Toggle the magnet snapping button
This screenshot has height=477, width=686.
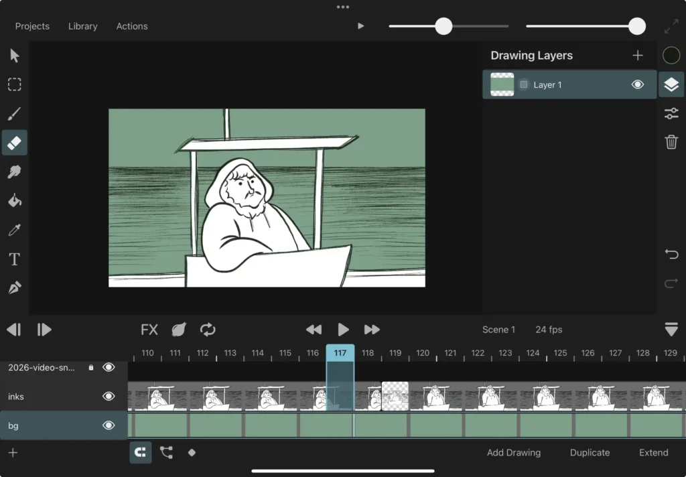point(141,452)
